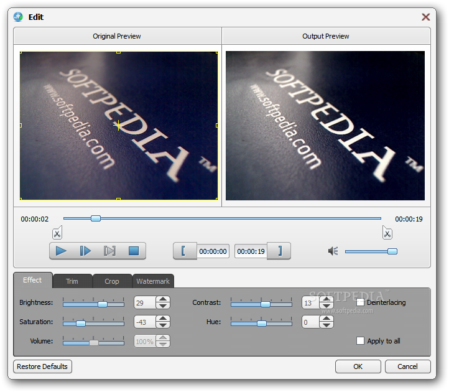Open the Watermark tab
449x392 pixels.
[x=153, y=281]
